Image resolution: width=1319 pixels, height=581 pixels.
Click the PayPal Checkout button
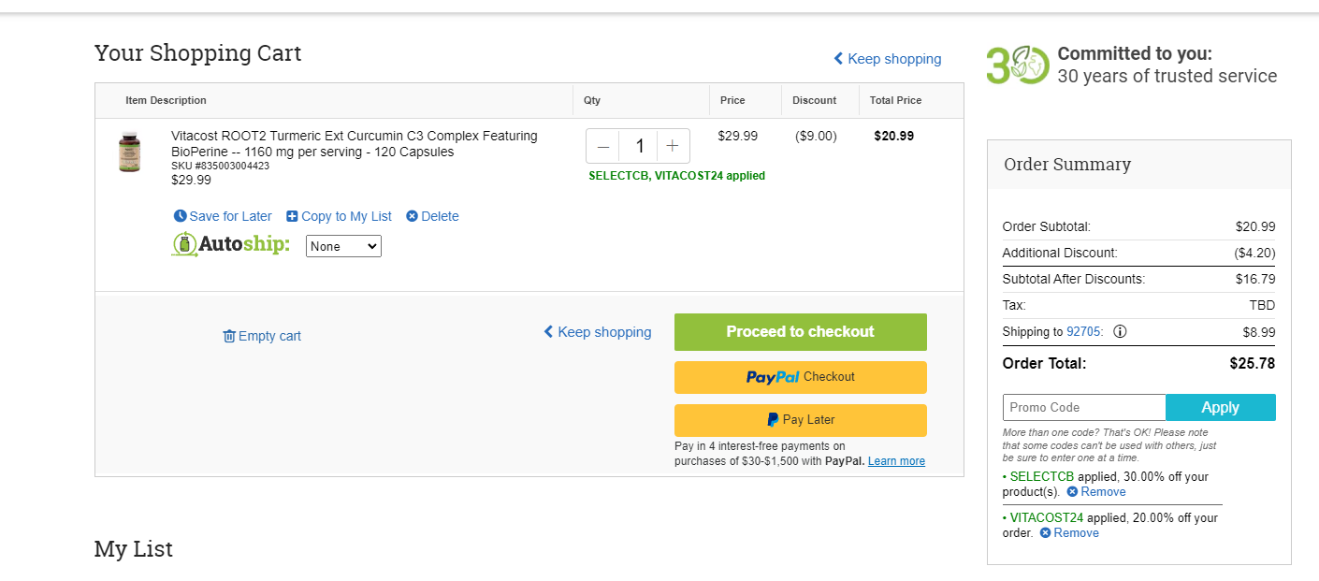[x=801, y=377]
